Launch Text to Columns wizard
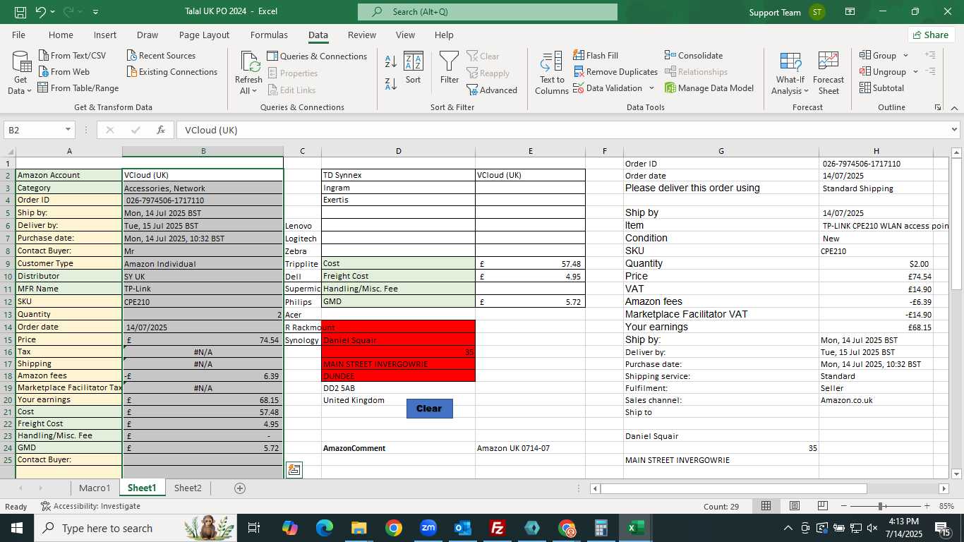 click(x=551, y=73)
